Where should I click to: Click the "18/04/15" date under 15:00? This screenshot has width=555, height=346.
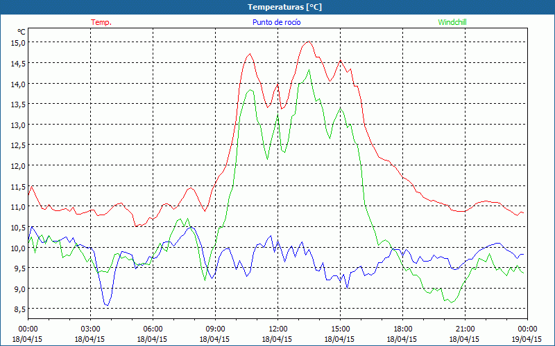click(339, 339)
